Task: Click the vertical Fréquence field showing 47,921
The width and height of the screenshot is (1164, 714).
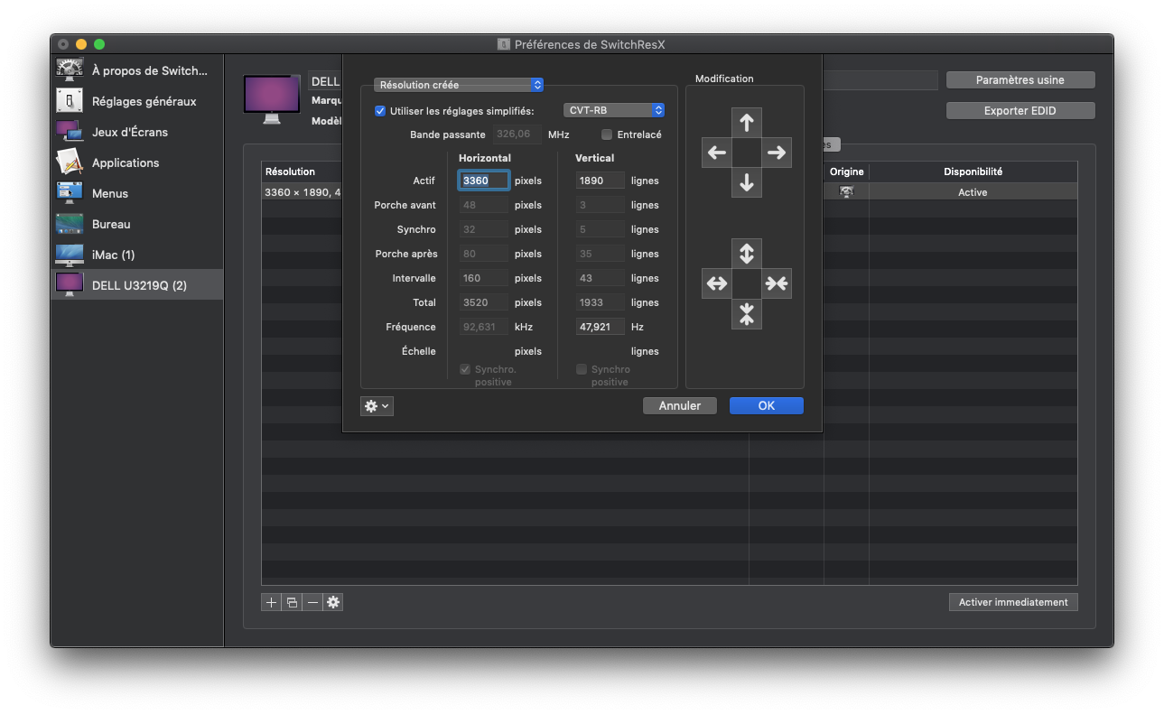Action: (x=601, y=327)
